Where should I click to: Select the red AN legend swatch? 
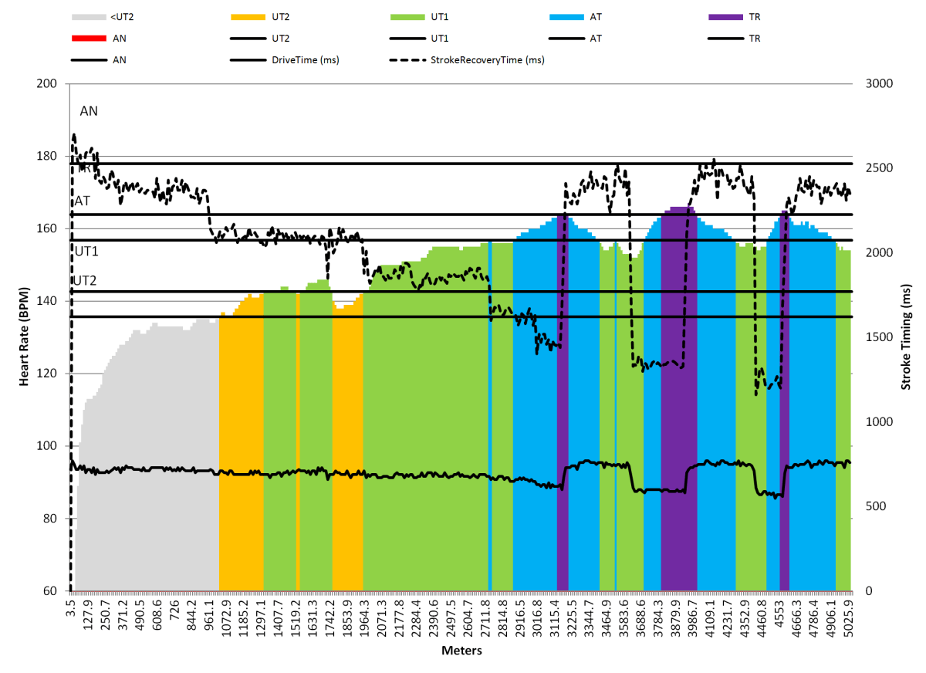[x=90, y=37]
